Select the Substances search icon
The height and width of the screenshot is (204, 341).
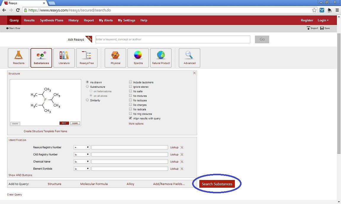coord(41,58)
